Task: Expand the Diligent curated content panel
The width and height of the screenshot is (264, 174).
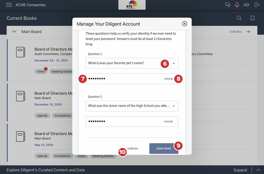Action: pyautogui.click(x=240, y=170)
